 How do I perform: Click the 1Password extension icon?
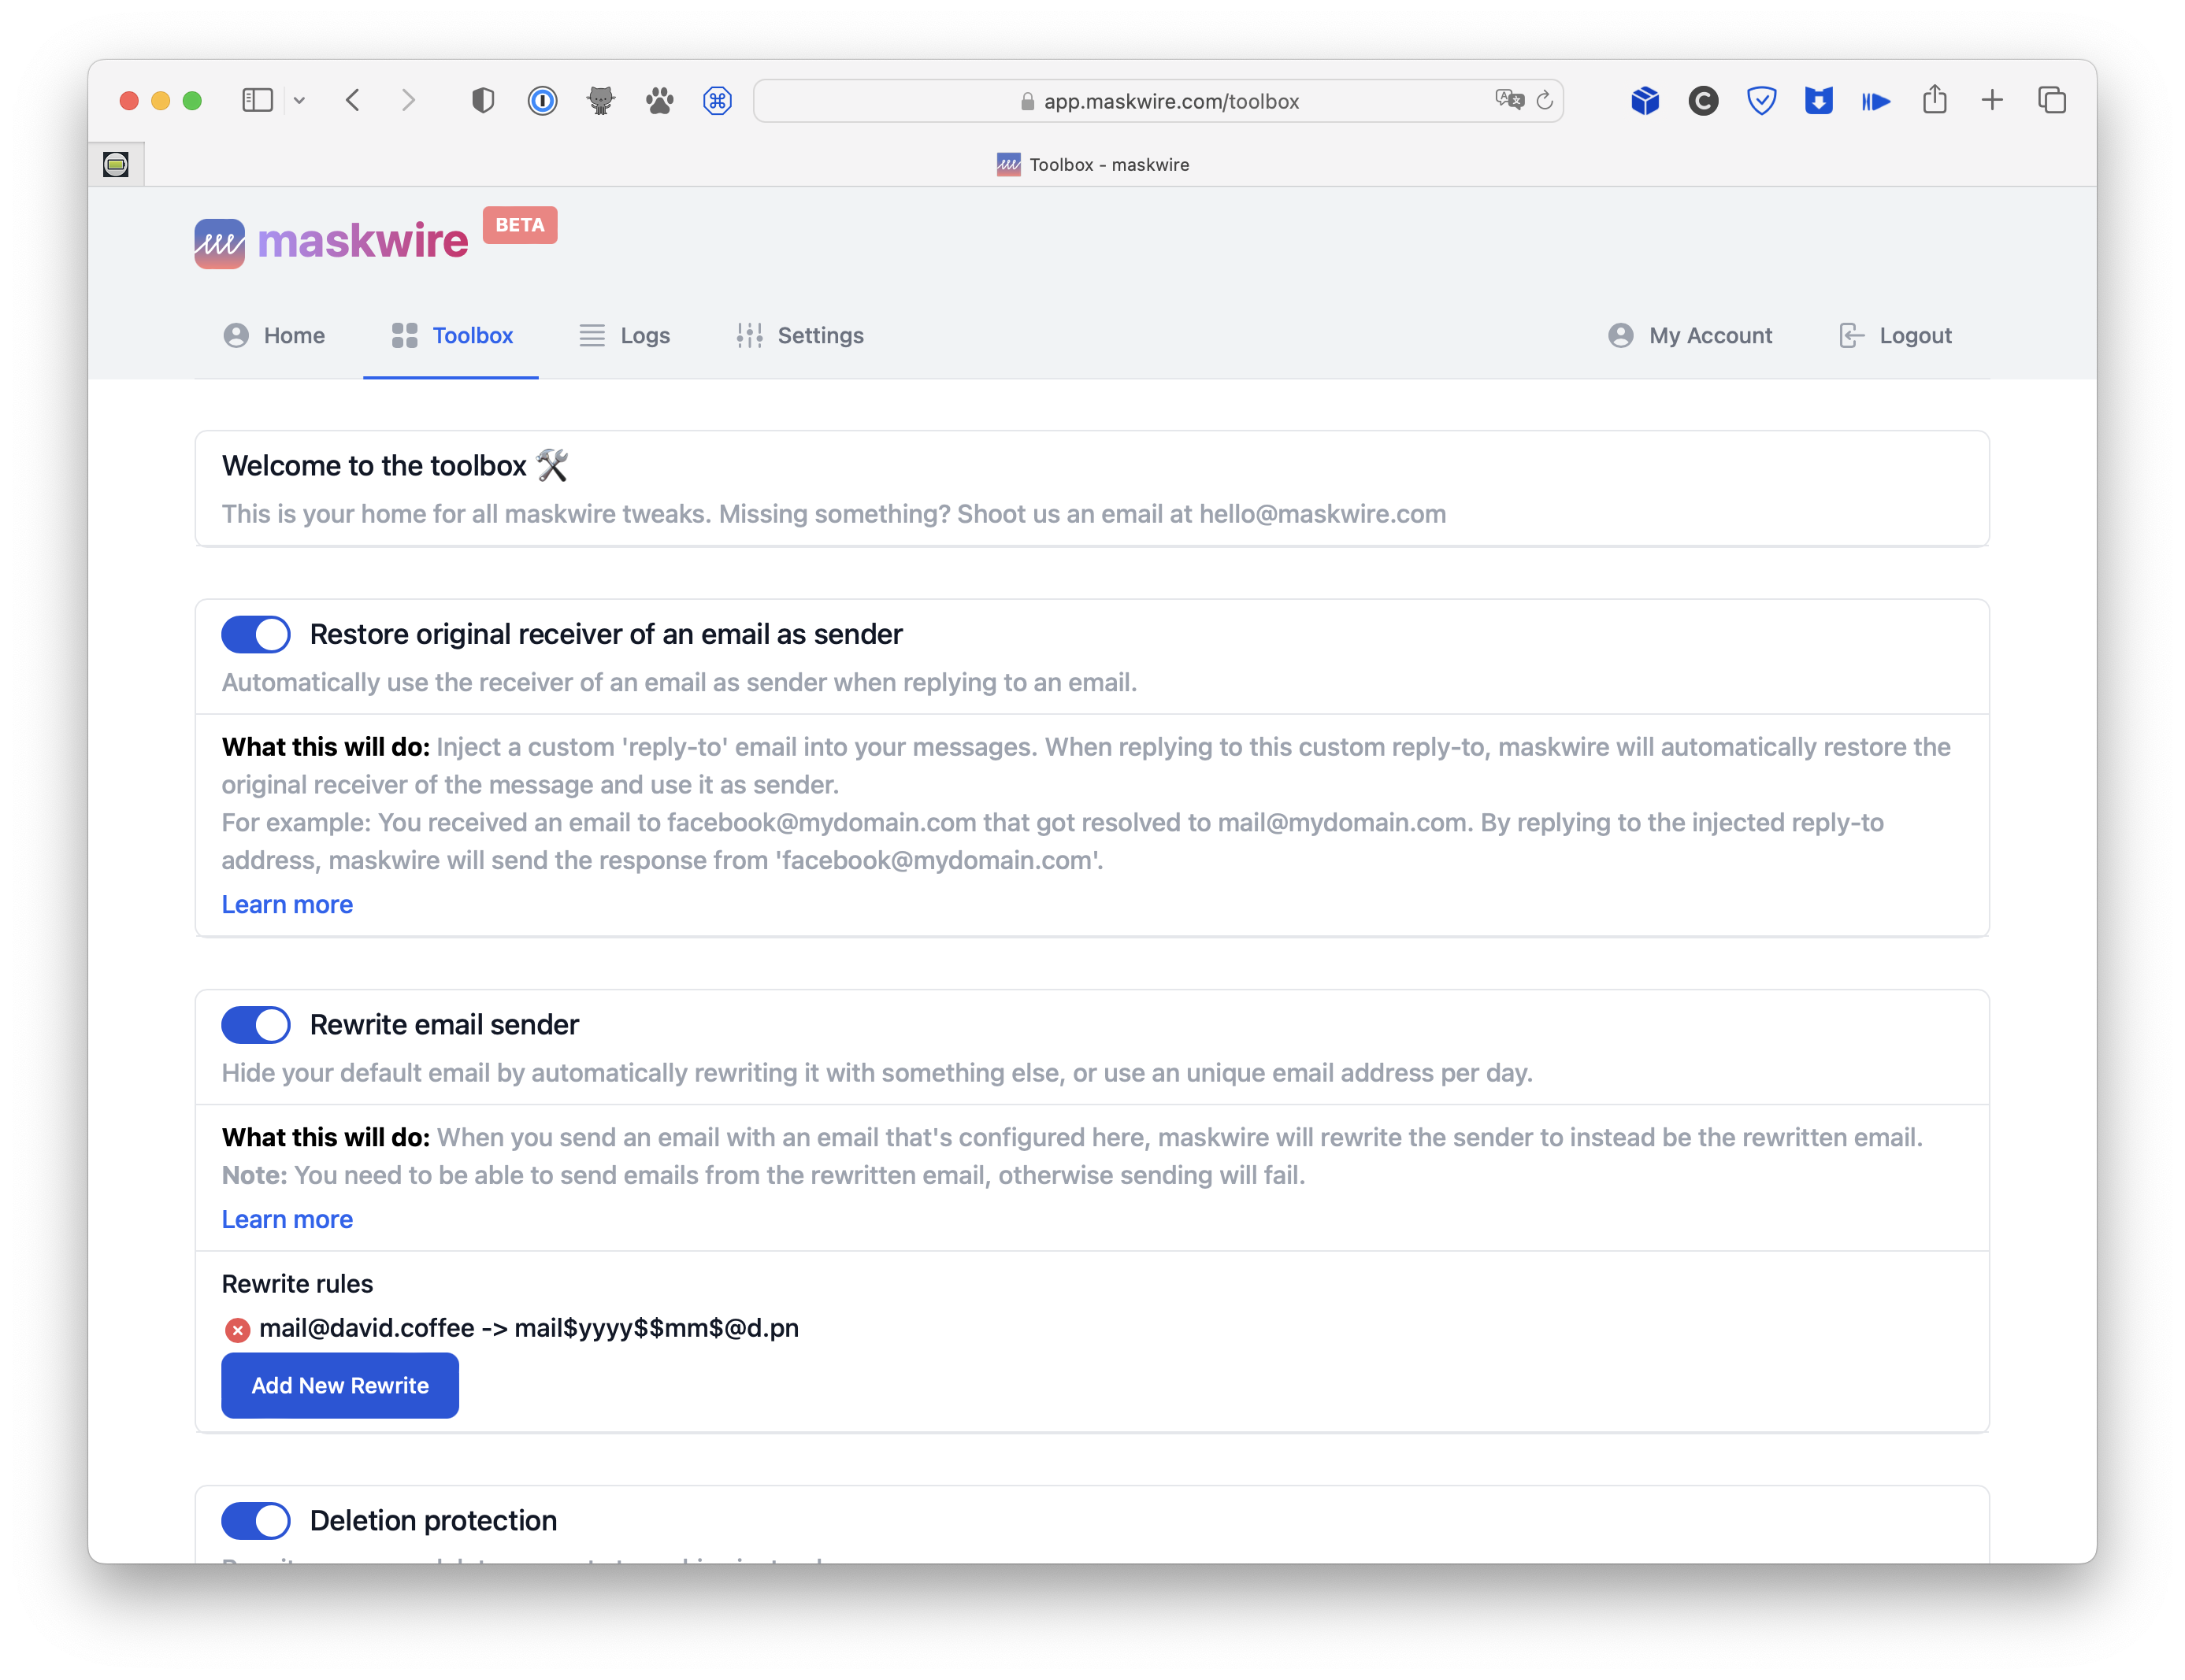(542, 101)
